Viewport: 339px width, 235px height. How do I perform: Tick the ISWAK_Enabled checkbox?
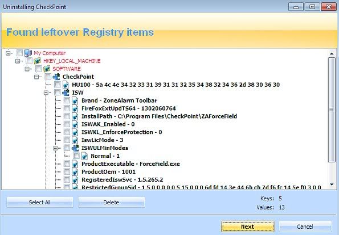pos(67,124)
